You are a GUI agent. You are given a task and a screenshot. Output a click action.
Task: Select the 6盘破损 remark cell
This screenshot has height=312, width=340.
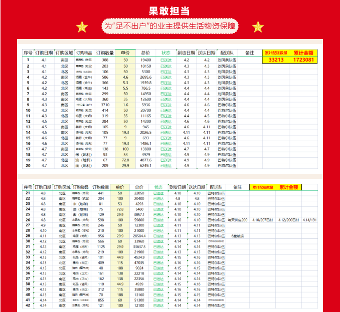tap(238, 235)
